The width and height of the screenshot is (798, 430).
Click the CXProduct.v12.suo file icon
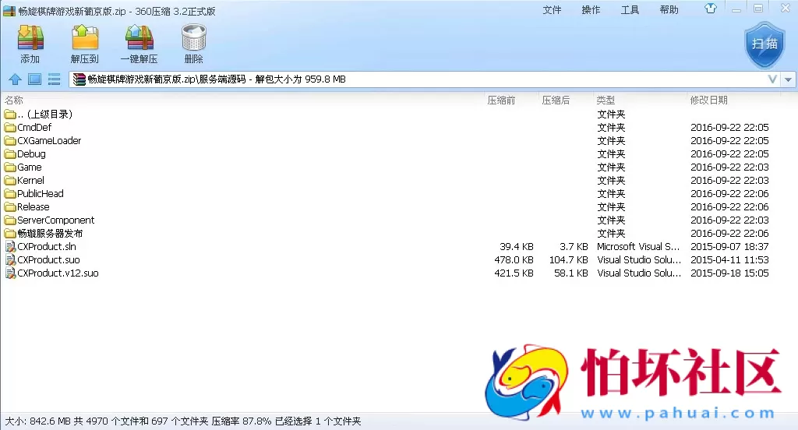tap(10, 273)
